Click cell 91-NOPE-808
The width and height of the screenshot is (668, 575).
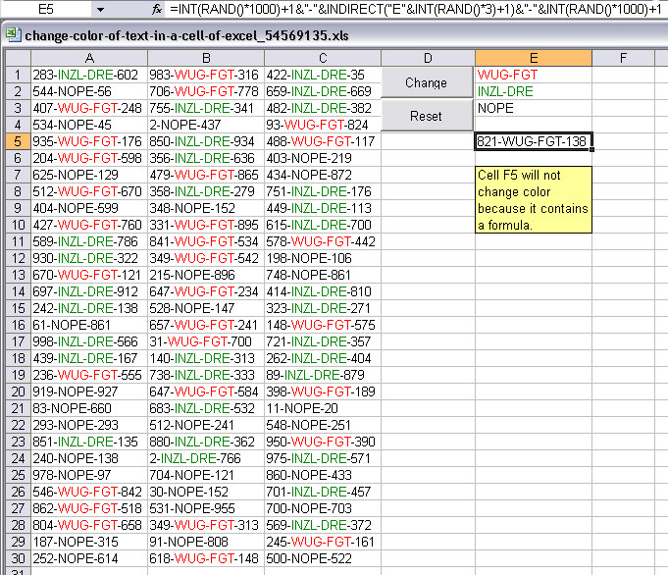206,542
